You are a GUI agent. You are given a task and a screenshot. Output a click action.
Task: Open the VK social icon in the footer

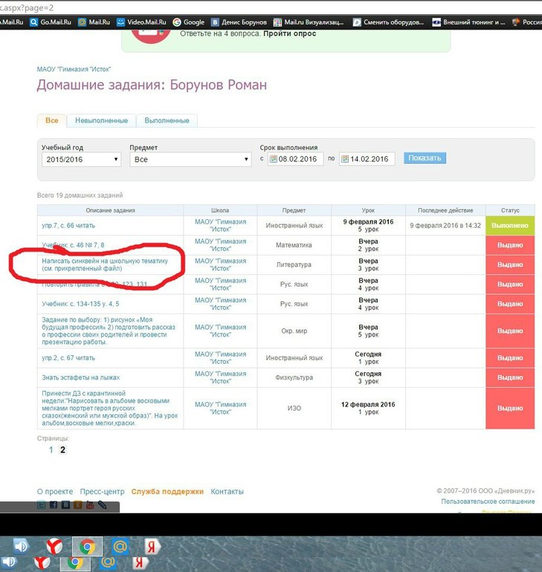click(x=65, y=505)
